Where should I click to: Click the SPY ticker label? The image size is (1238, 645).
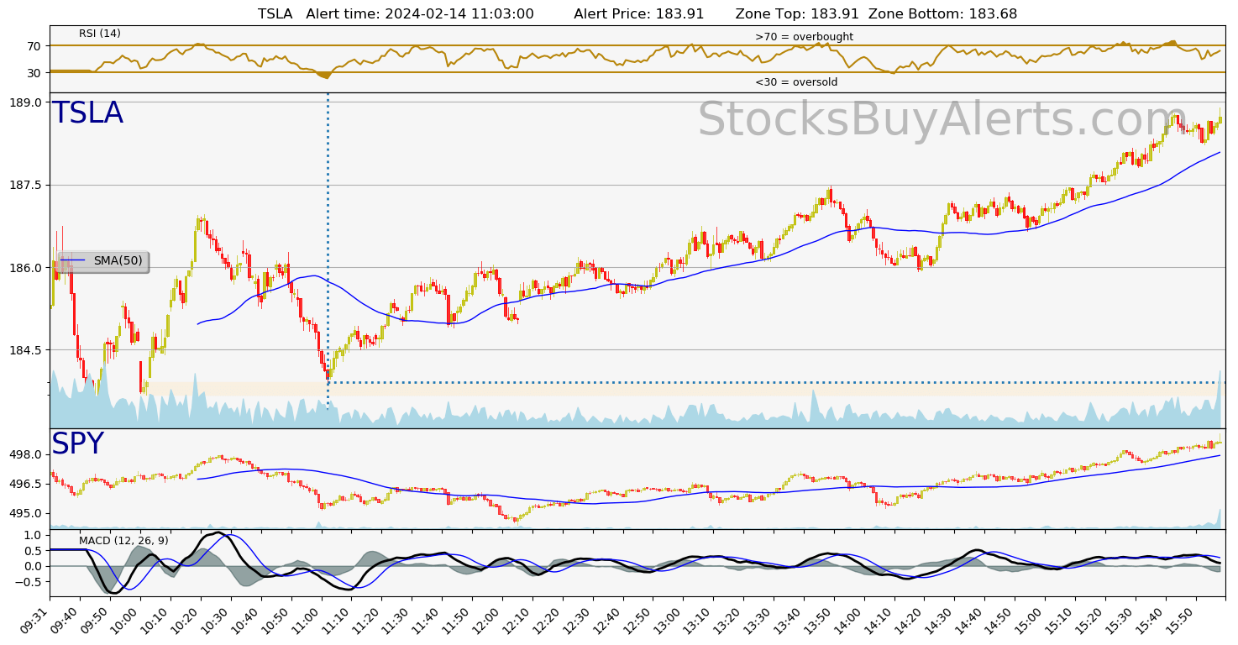point(77,444)
